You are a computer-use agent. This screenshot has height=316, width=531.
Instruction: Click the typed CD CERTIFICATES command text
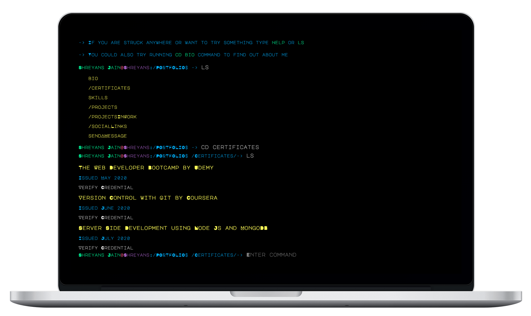point(230,147)
